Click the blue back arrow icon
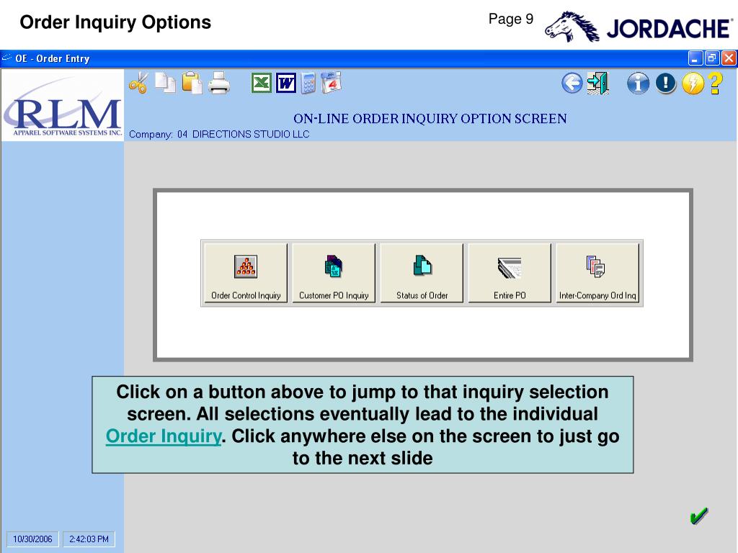Viewport: 738px width, 553px height. tap(572, 84)
